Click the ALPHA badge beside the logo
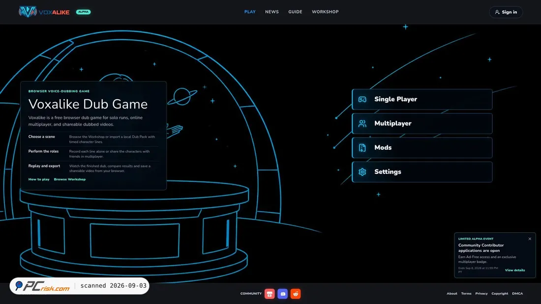Image resolution: width=541 pixels, height=304 pixels. point(83,12)
